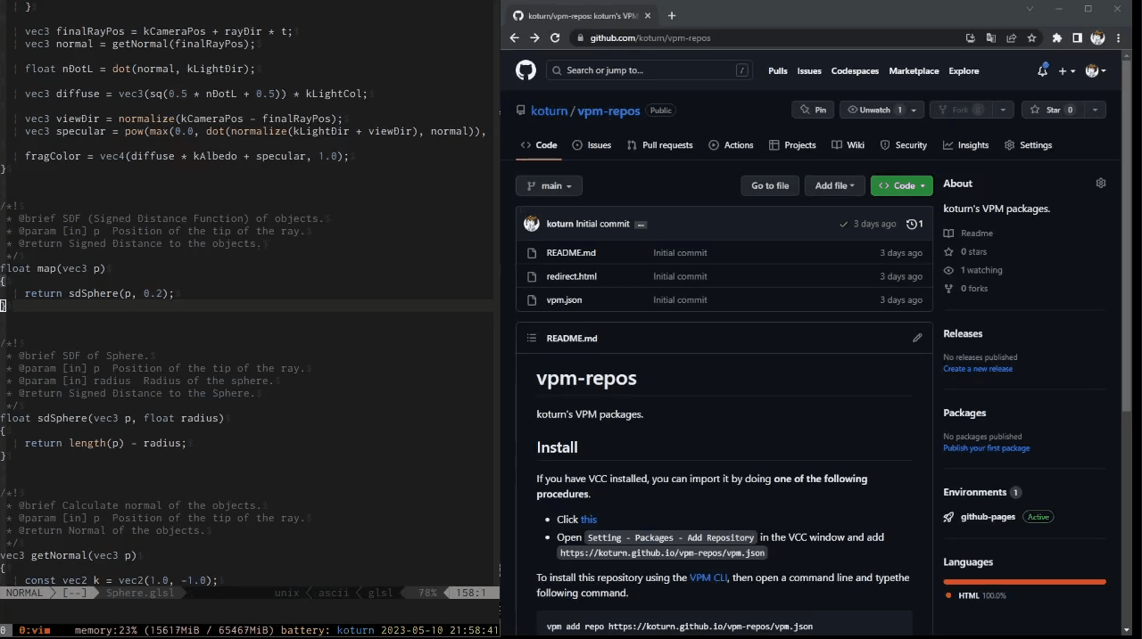1142x639 pixels.
Task: Open the README.md file
Action: [x=571, y=253]
